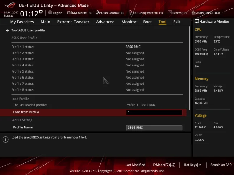Toggle AURA ON/OFF(F4)

click(206, 13)
